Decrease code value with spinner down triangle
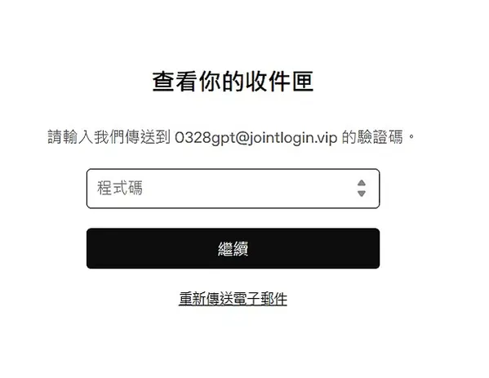Image resolution: width=489 pixels, height=378 pixels. click(361, 193)
